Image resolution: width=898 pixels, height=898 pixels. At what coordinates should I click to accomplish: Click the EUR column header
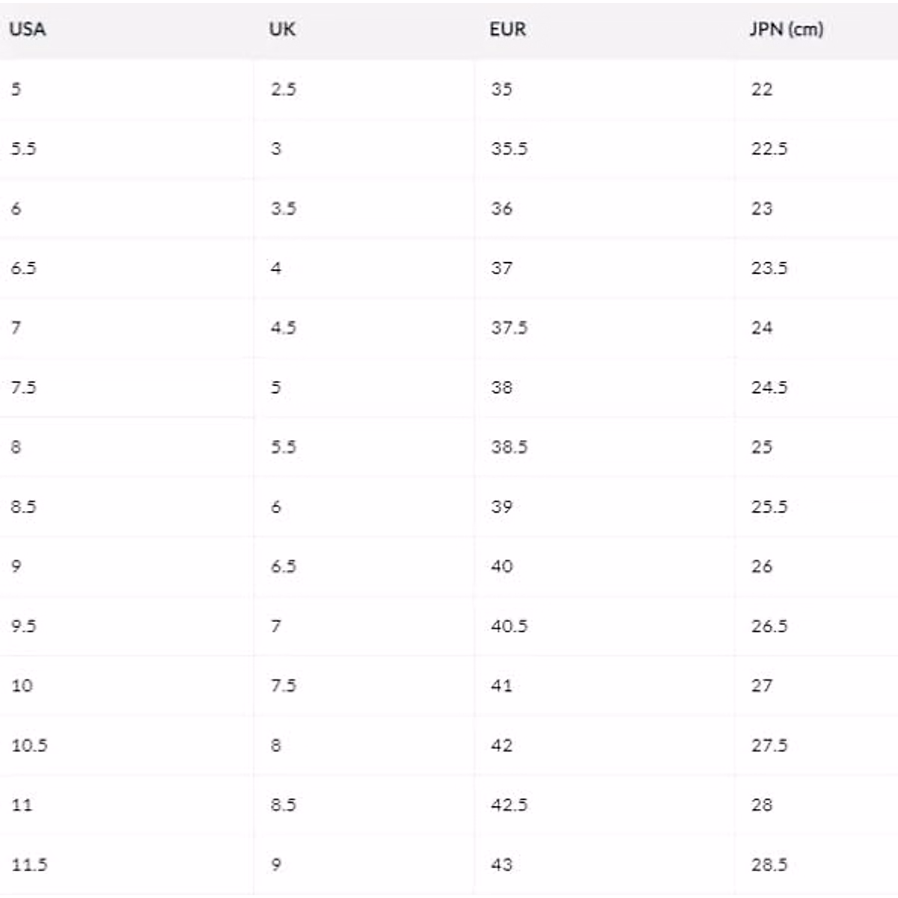coord(507,29)
